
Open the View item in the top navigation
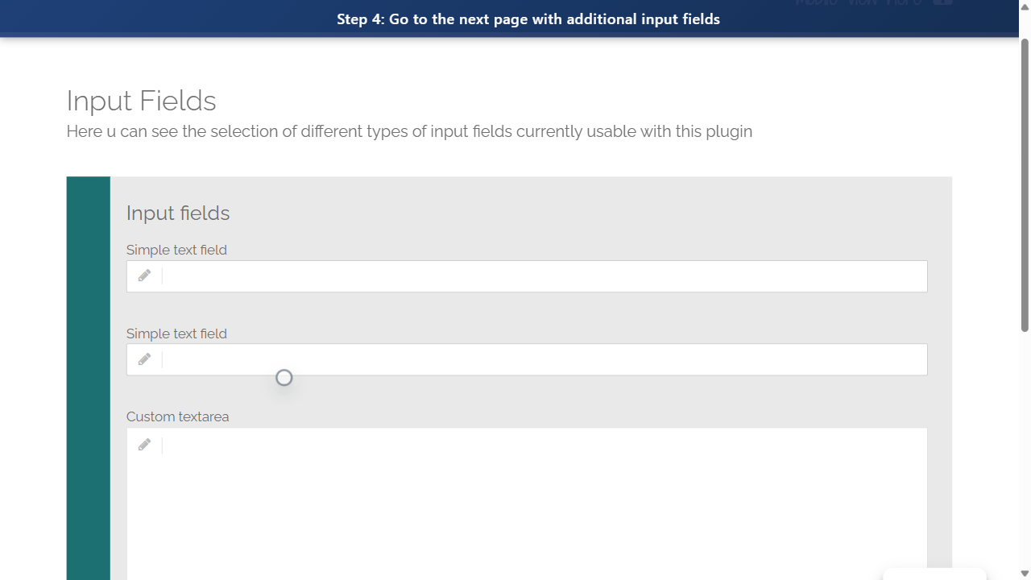[862, 3]
